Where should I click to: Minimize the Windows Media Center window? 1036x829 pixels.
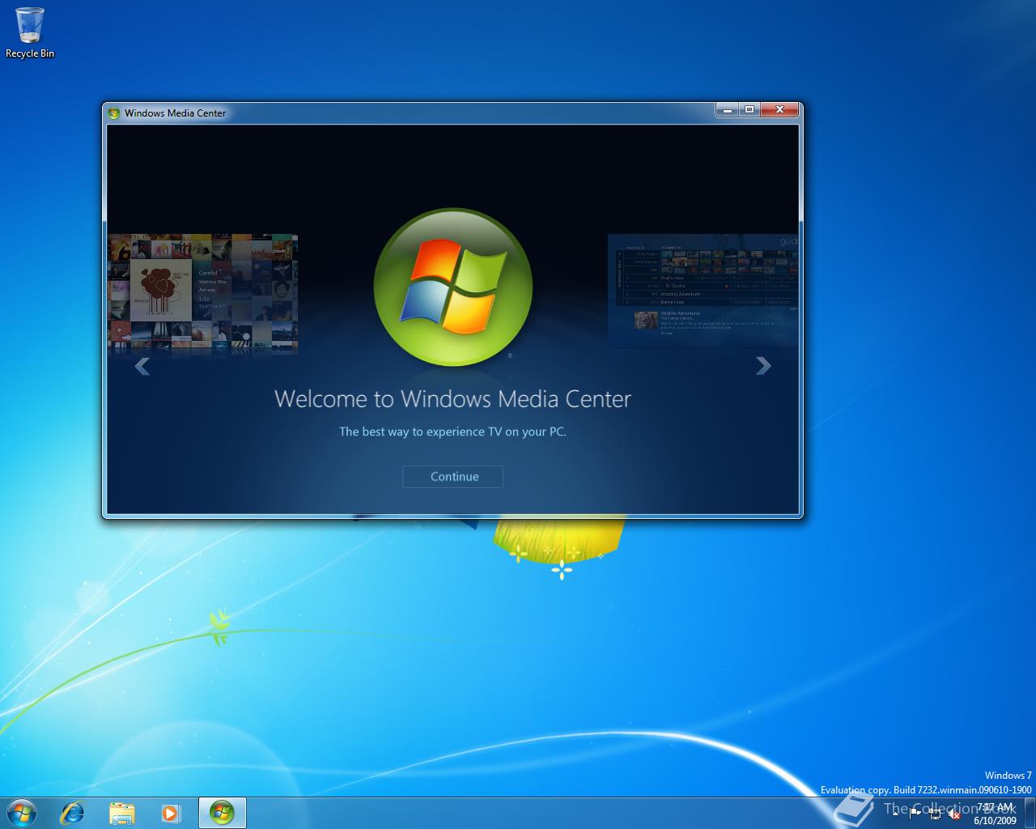pos(727,109)
